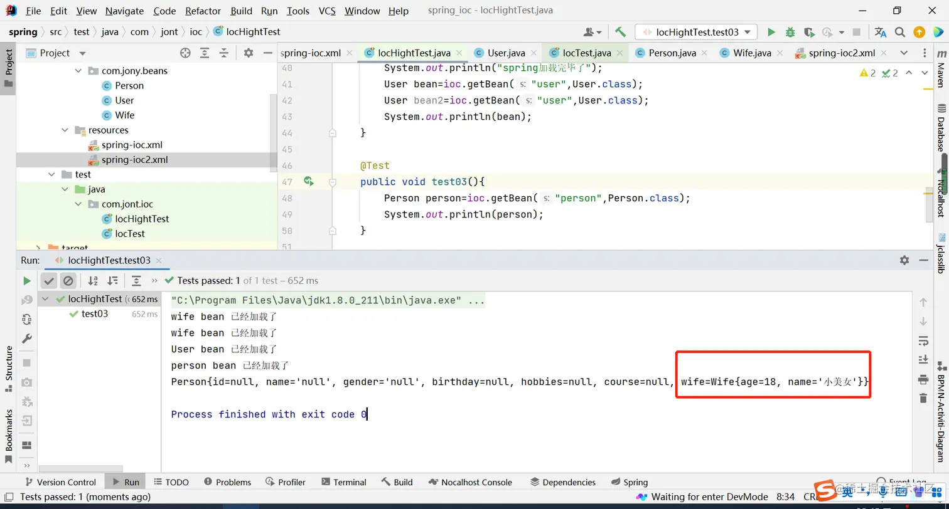Open the Refactor menu
Viewport: 949px width, 509px height.
pos(203,11)
